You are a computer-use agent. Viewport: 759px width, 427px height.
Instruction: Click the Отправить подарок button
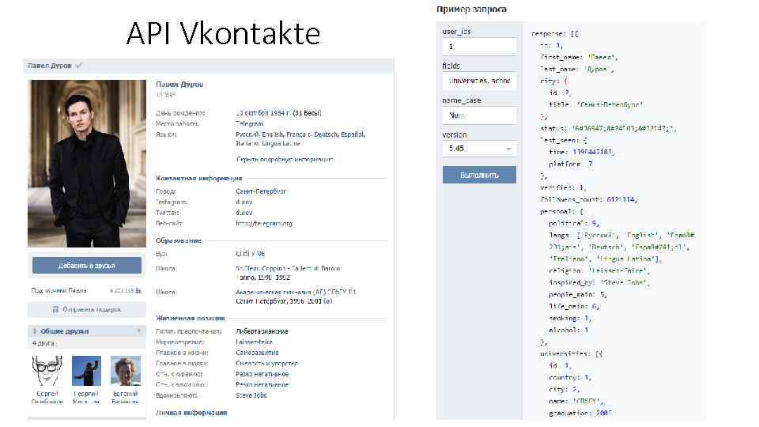pyautogui.click(x=87, y=309)
